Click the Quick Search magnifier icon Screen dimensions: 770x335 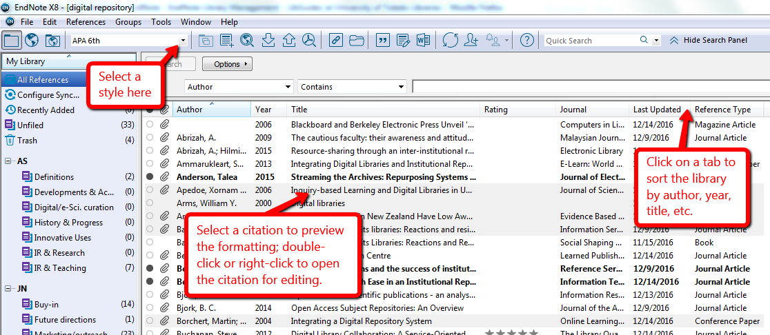[644, 40]
